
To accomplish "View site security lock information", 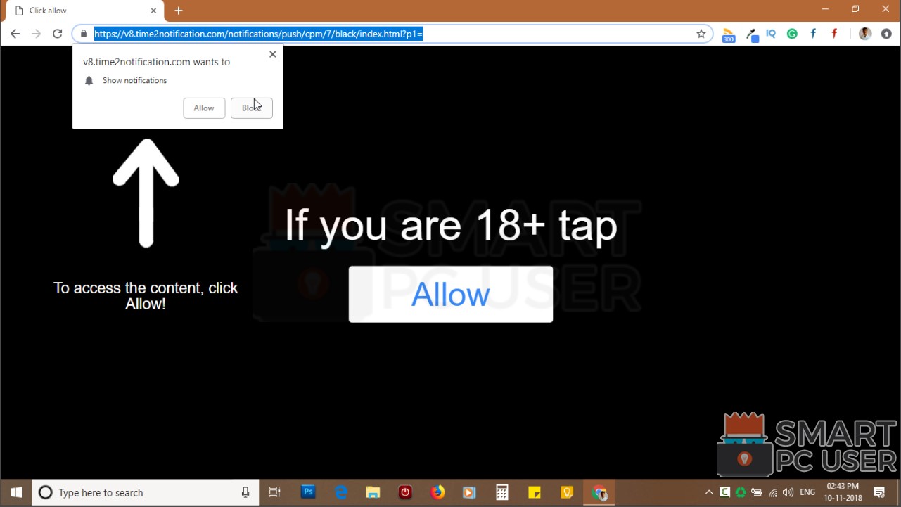I will (84, 34).
